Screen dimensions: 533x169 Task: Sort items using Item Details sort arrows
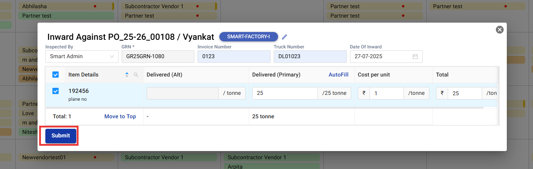[127, 75]
